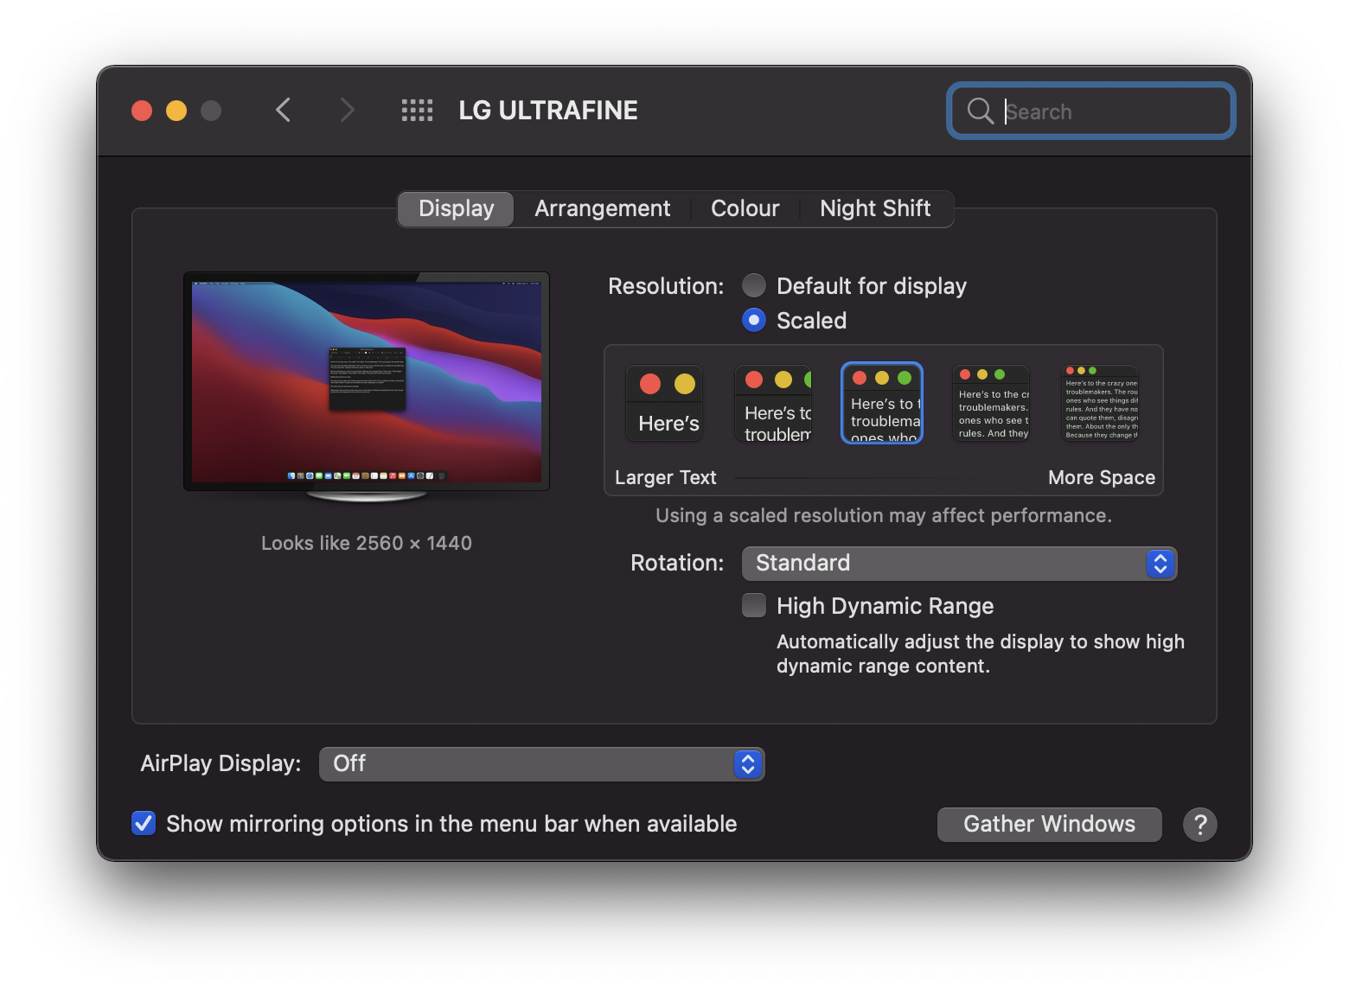Show all preferences grid icon

[417, 110]
